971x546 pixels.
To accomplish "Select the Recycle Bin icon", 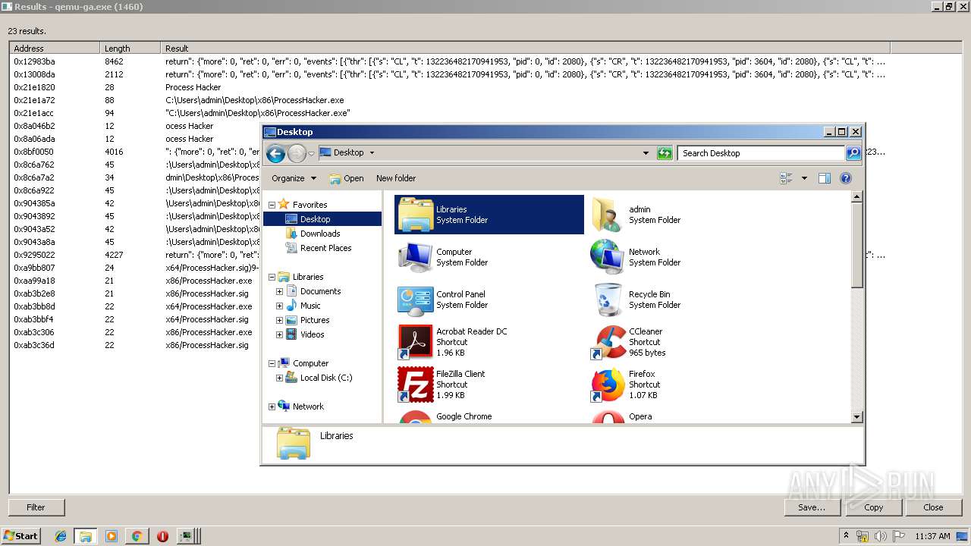I will pos(608,300).
